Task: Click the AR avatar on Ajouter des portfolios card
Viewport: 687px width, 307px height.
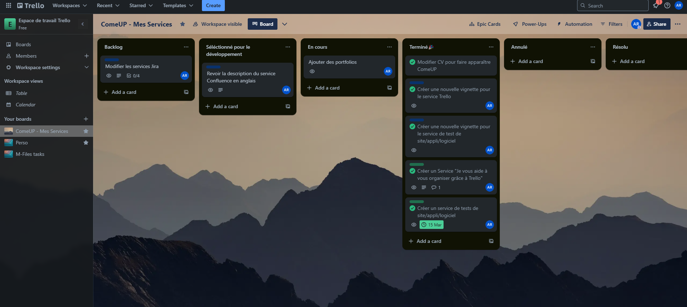Action: point(388,71)
